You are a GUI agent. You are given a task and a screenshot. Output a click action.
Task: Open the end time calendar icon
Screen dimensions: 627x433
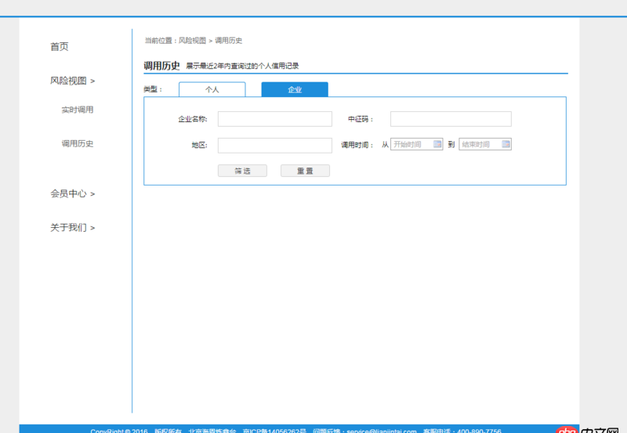point(506,144)
